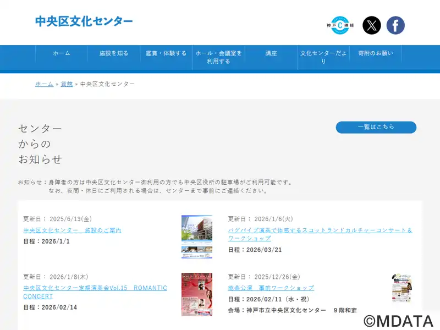Open the 施設のご案内 news link

[72, 230]
